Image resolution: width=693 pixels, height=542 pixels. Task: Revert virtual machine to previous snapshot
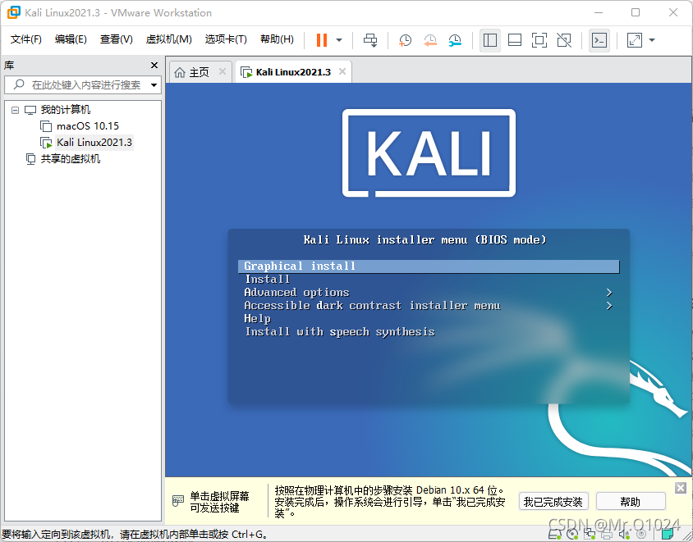tap(430, 40)
